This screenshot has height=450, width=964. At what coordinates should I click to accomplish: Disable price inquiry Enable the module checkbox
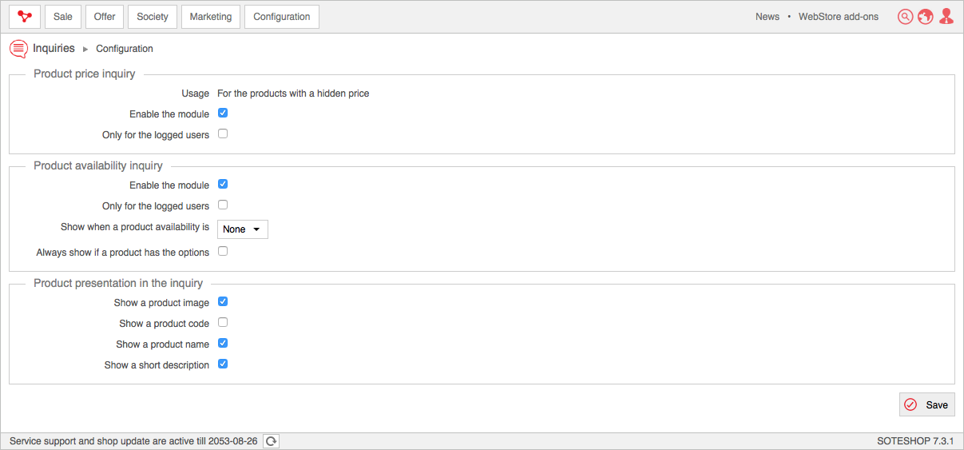point(223,113)
